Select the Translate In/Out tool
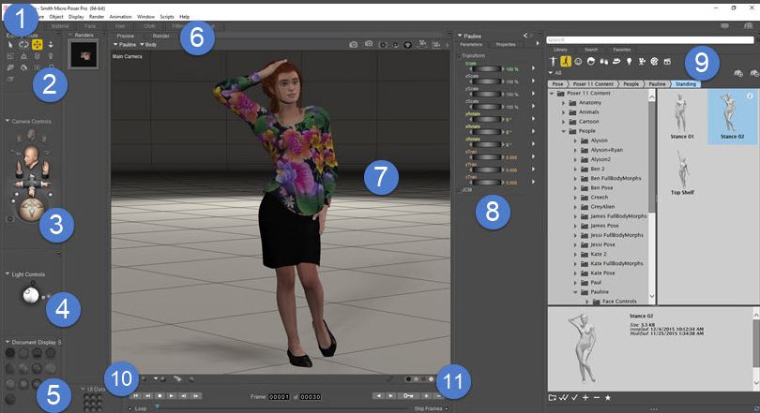Image resolution: width=760 pixels, height=413 pixels. click(51, 45)
